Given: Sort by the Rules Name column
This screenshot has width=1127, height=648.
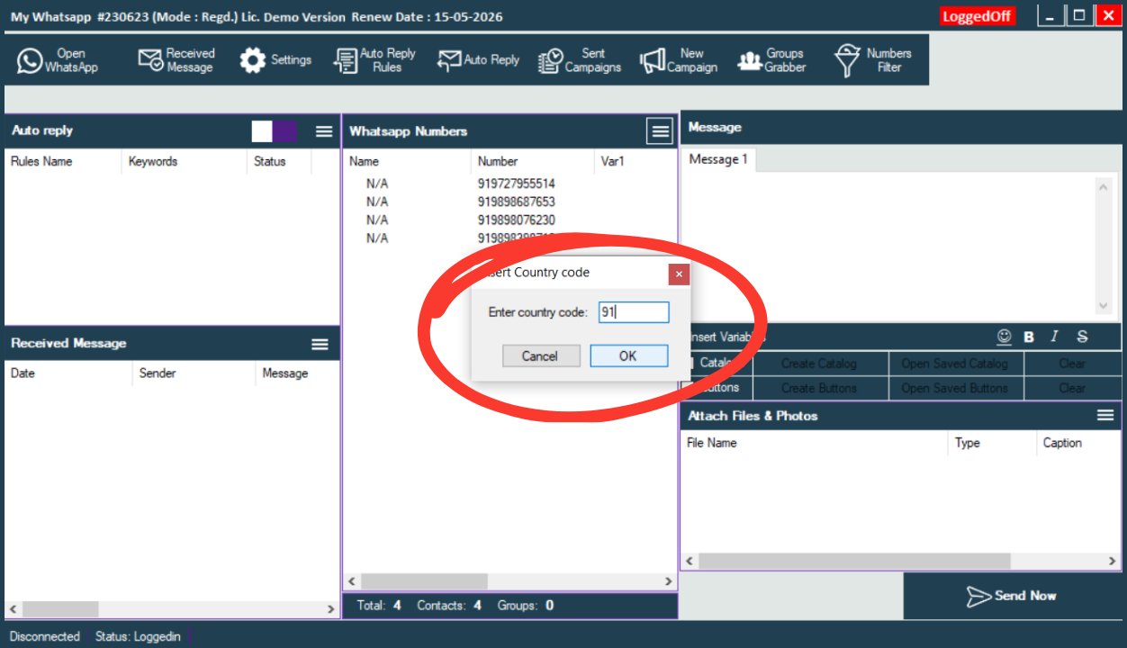Looking at the screenshot, I should tap(63, 162).
